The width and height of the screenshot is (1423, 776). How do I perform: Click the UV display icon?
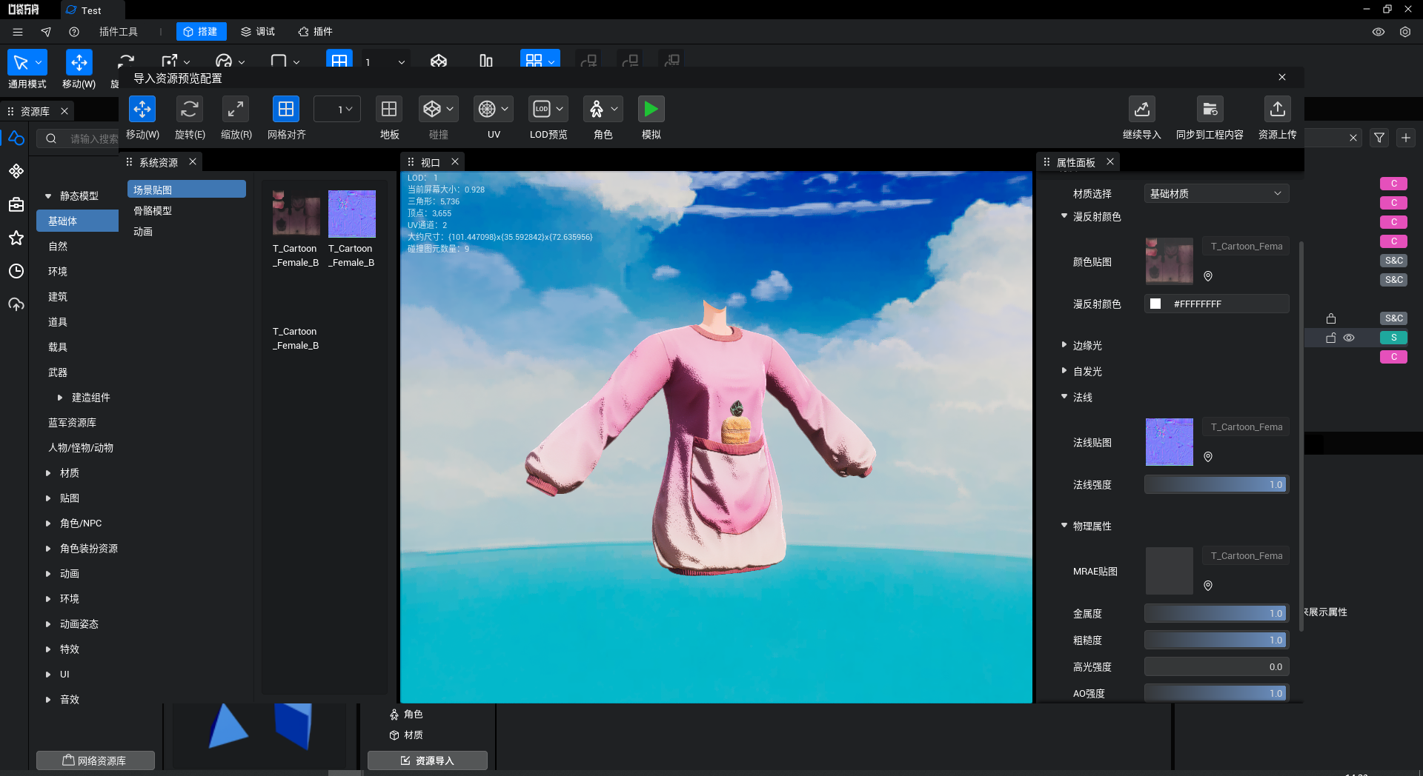coord(487,110)
